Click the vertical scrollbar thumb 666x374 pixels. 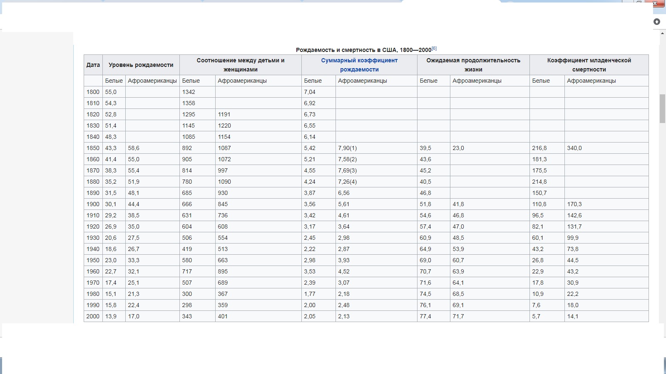pyautogui.click(x=662, y=109)
